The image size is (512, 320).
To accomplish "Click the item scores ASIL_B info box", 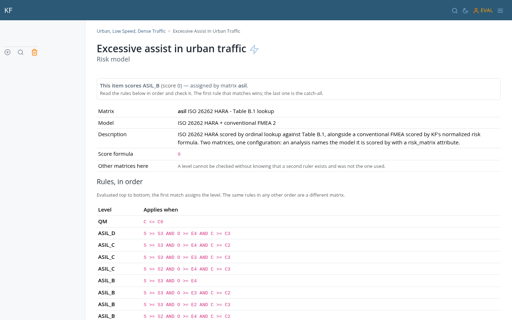I will [299, 89].
